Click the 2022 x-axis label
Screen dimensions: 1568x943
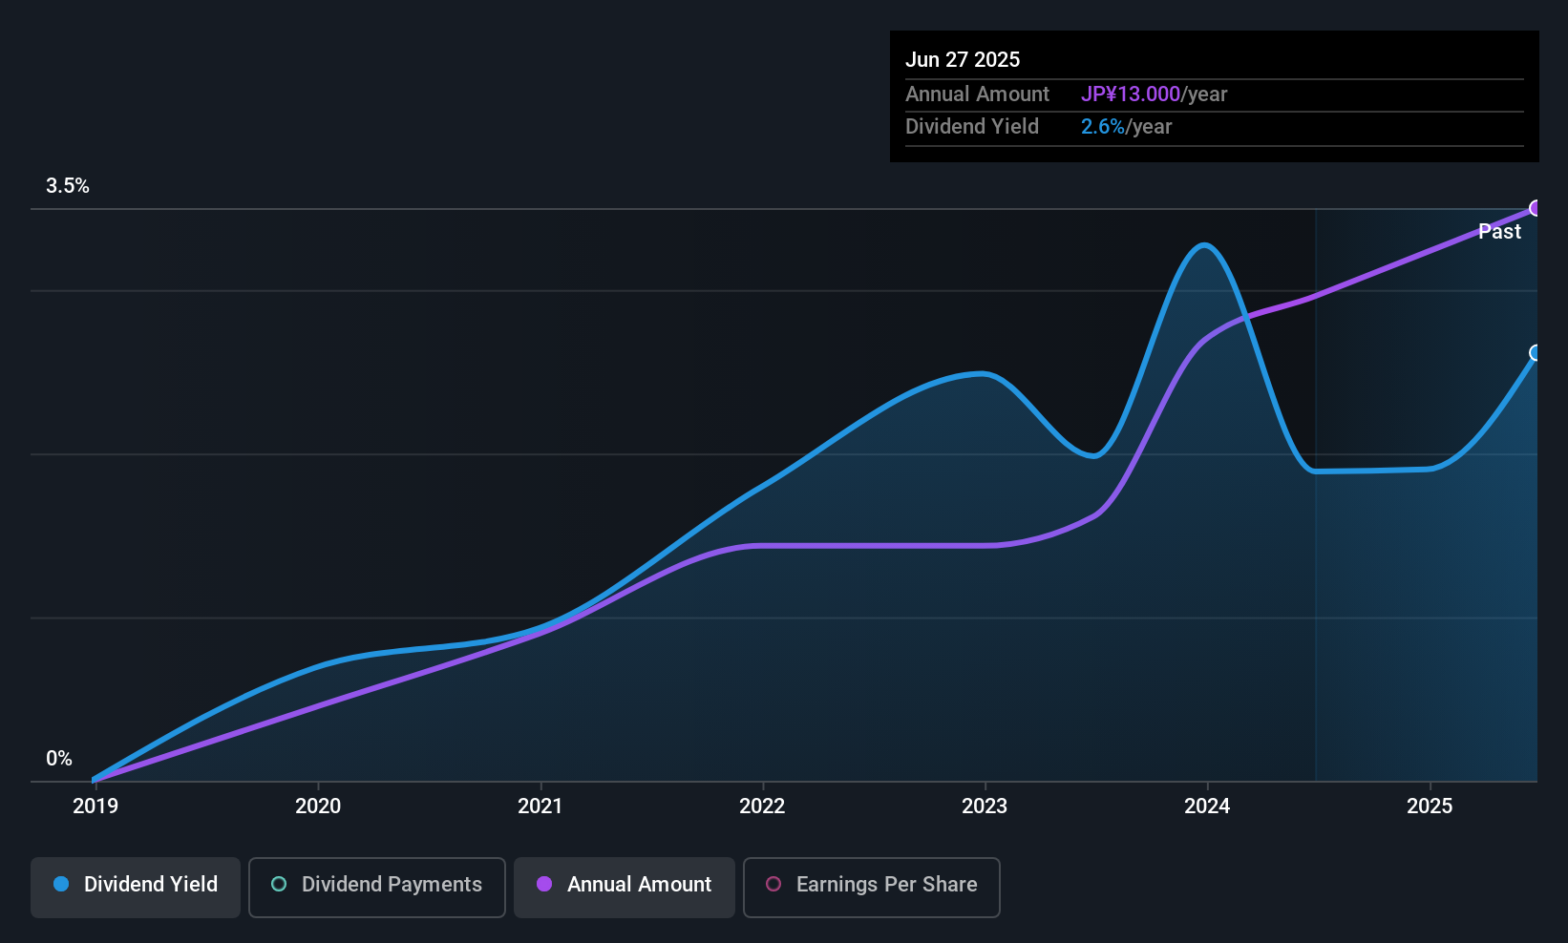tap(762, 807)
